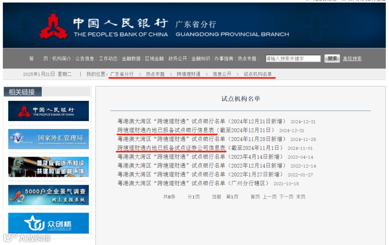Screen dimensions: 389x245
Task: Open the 首页 navigation item
Action: [x=39, y=59]
